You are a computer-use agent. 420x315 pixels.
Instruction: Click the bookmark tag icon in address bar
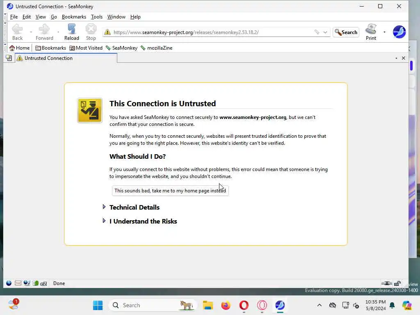(317, 32)
